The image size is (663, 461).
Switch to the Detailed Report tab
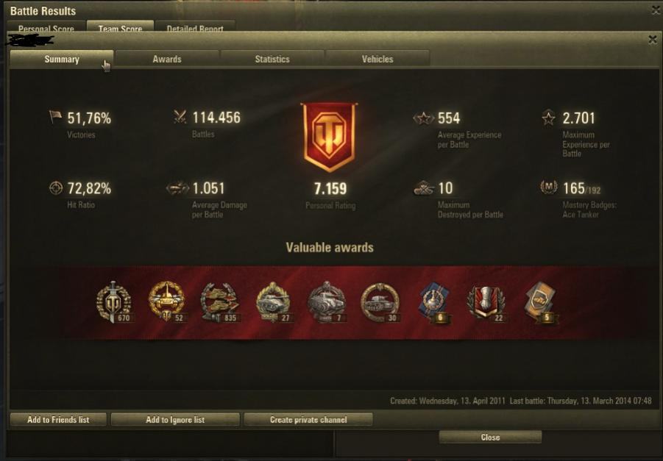coord(195,28)
